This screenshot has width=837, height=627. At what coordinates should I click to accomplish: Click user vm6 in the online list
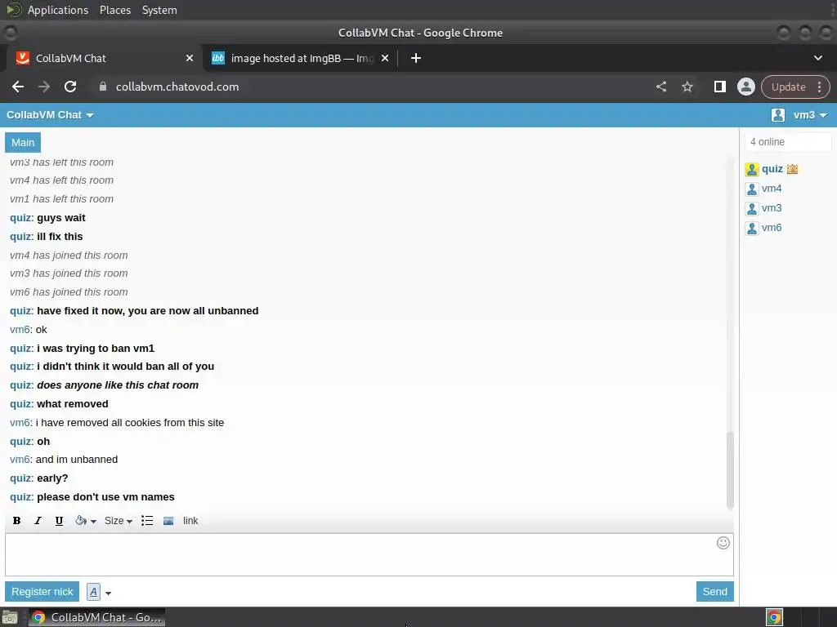coord(772,228)
